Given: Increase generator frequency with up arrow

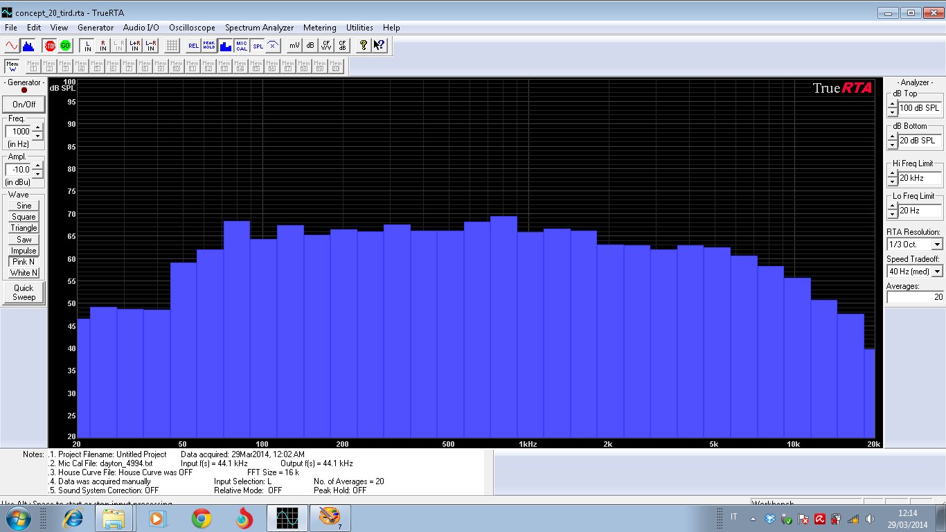Looking at the screenshot, I should point(37,127).
